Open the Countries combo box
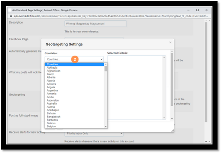 [x=74, y=59]
